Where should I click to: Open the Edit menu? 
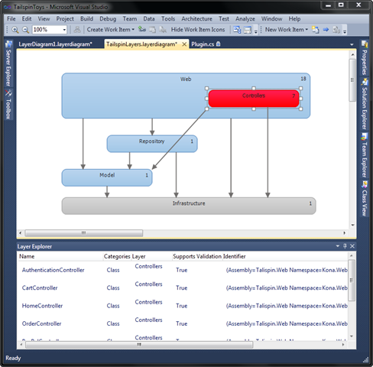pos(27,18)
